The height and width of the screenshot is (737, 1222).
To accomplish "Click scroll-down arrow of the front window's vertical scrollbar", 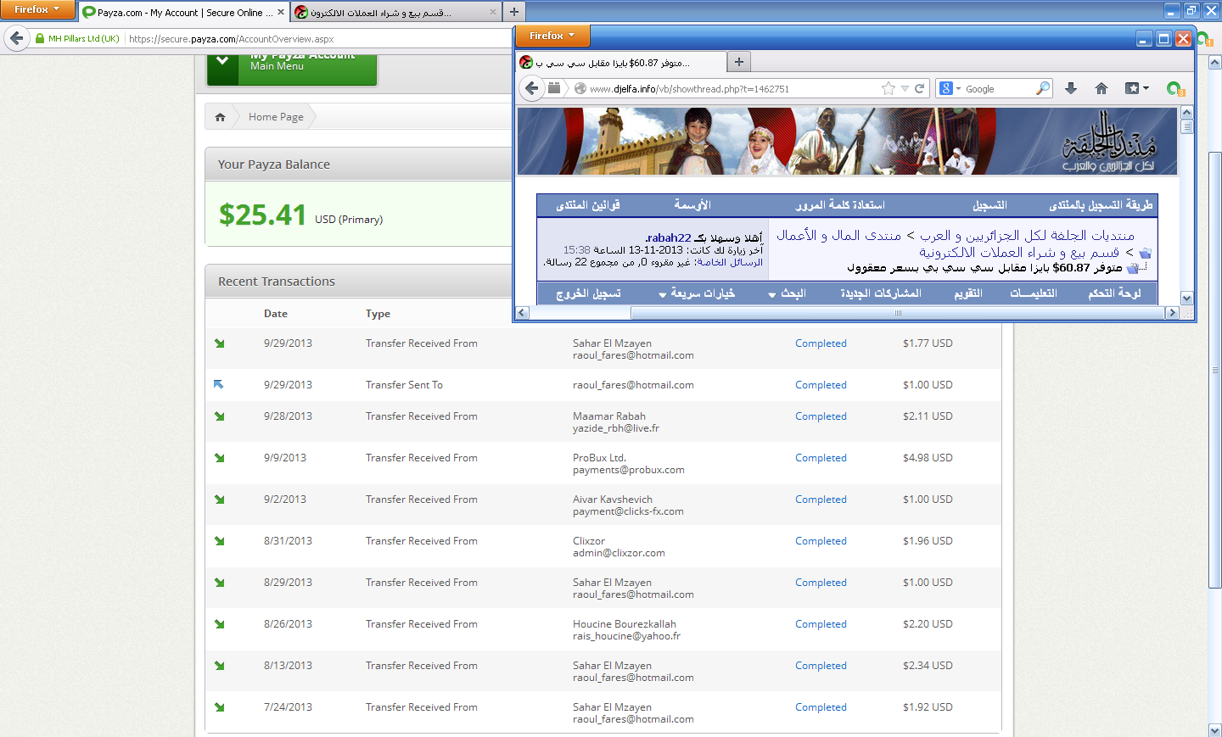I will pos(1186,298).
